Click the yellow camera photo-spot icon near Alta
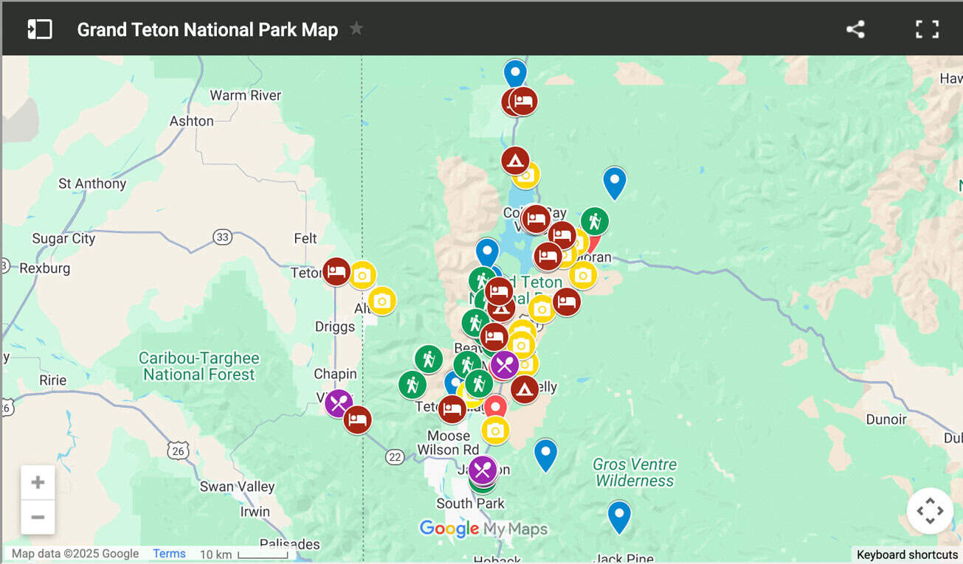 382,301
